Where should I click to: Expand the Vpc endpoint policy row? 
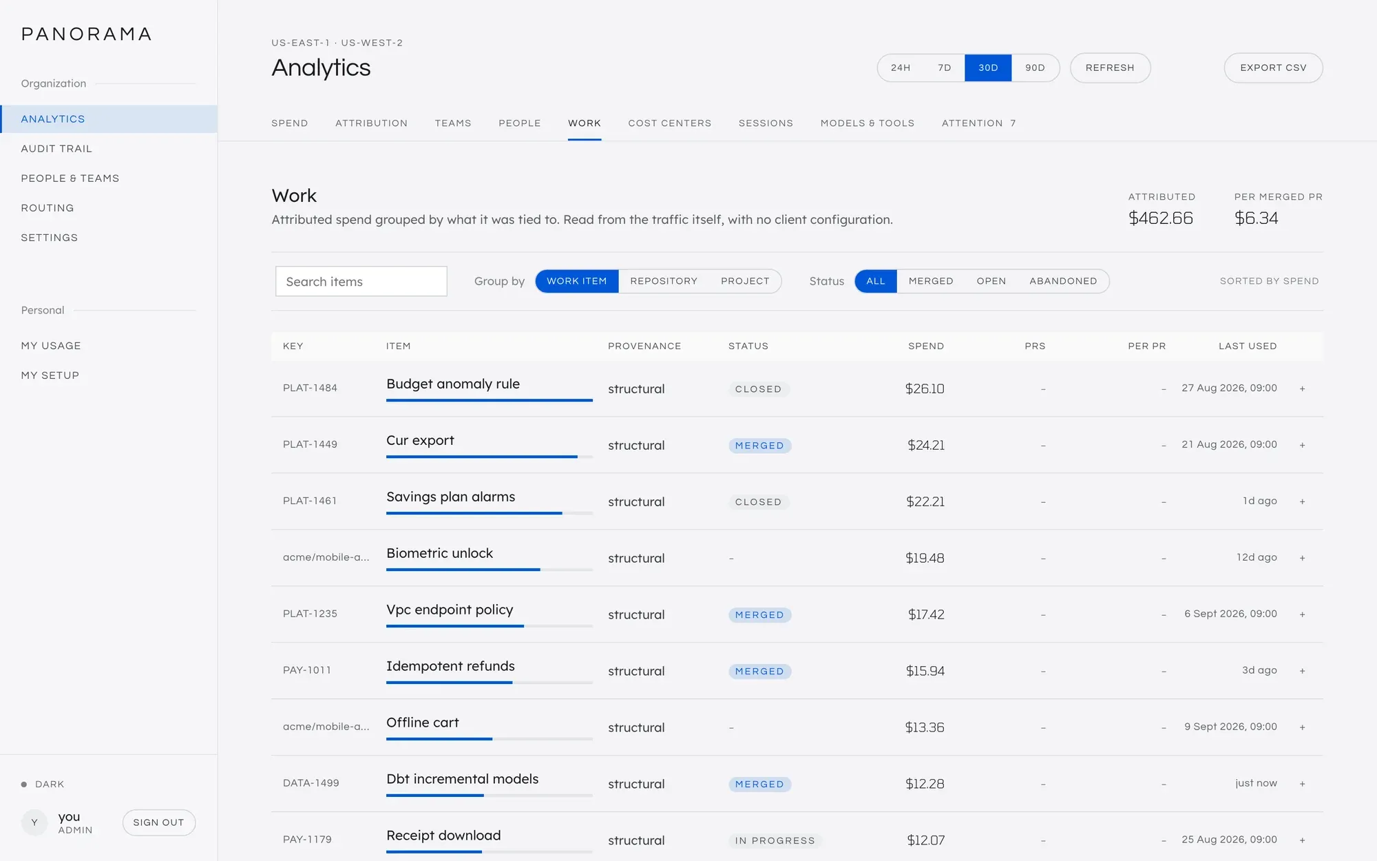pos(1302,614)
